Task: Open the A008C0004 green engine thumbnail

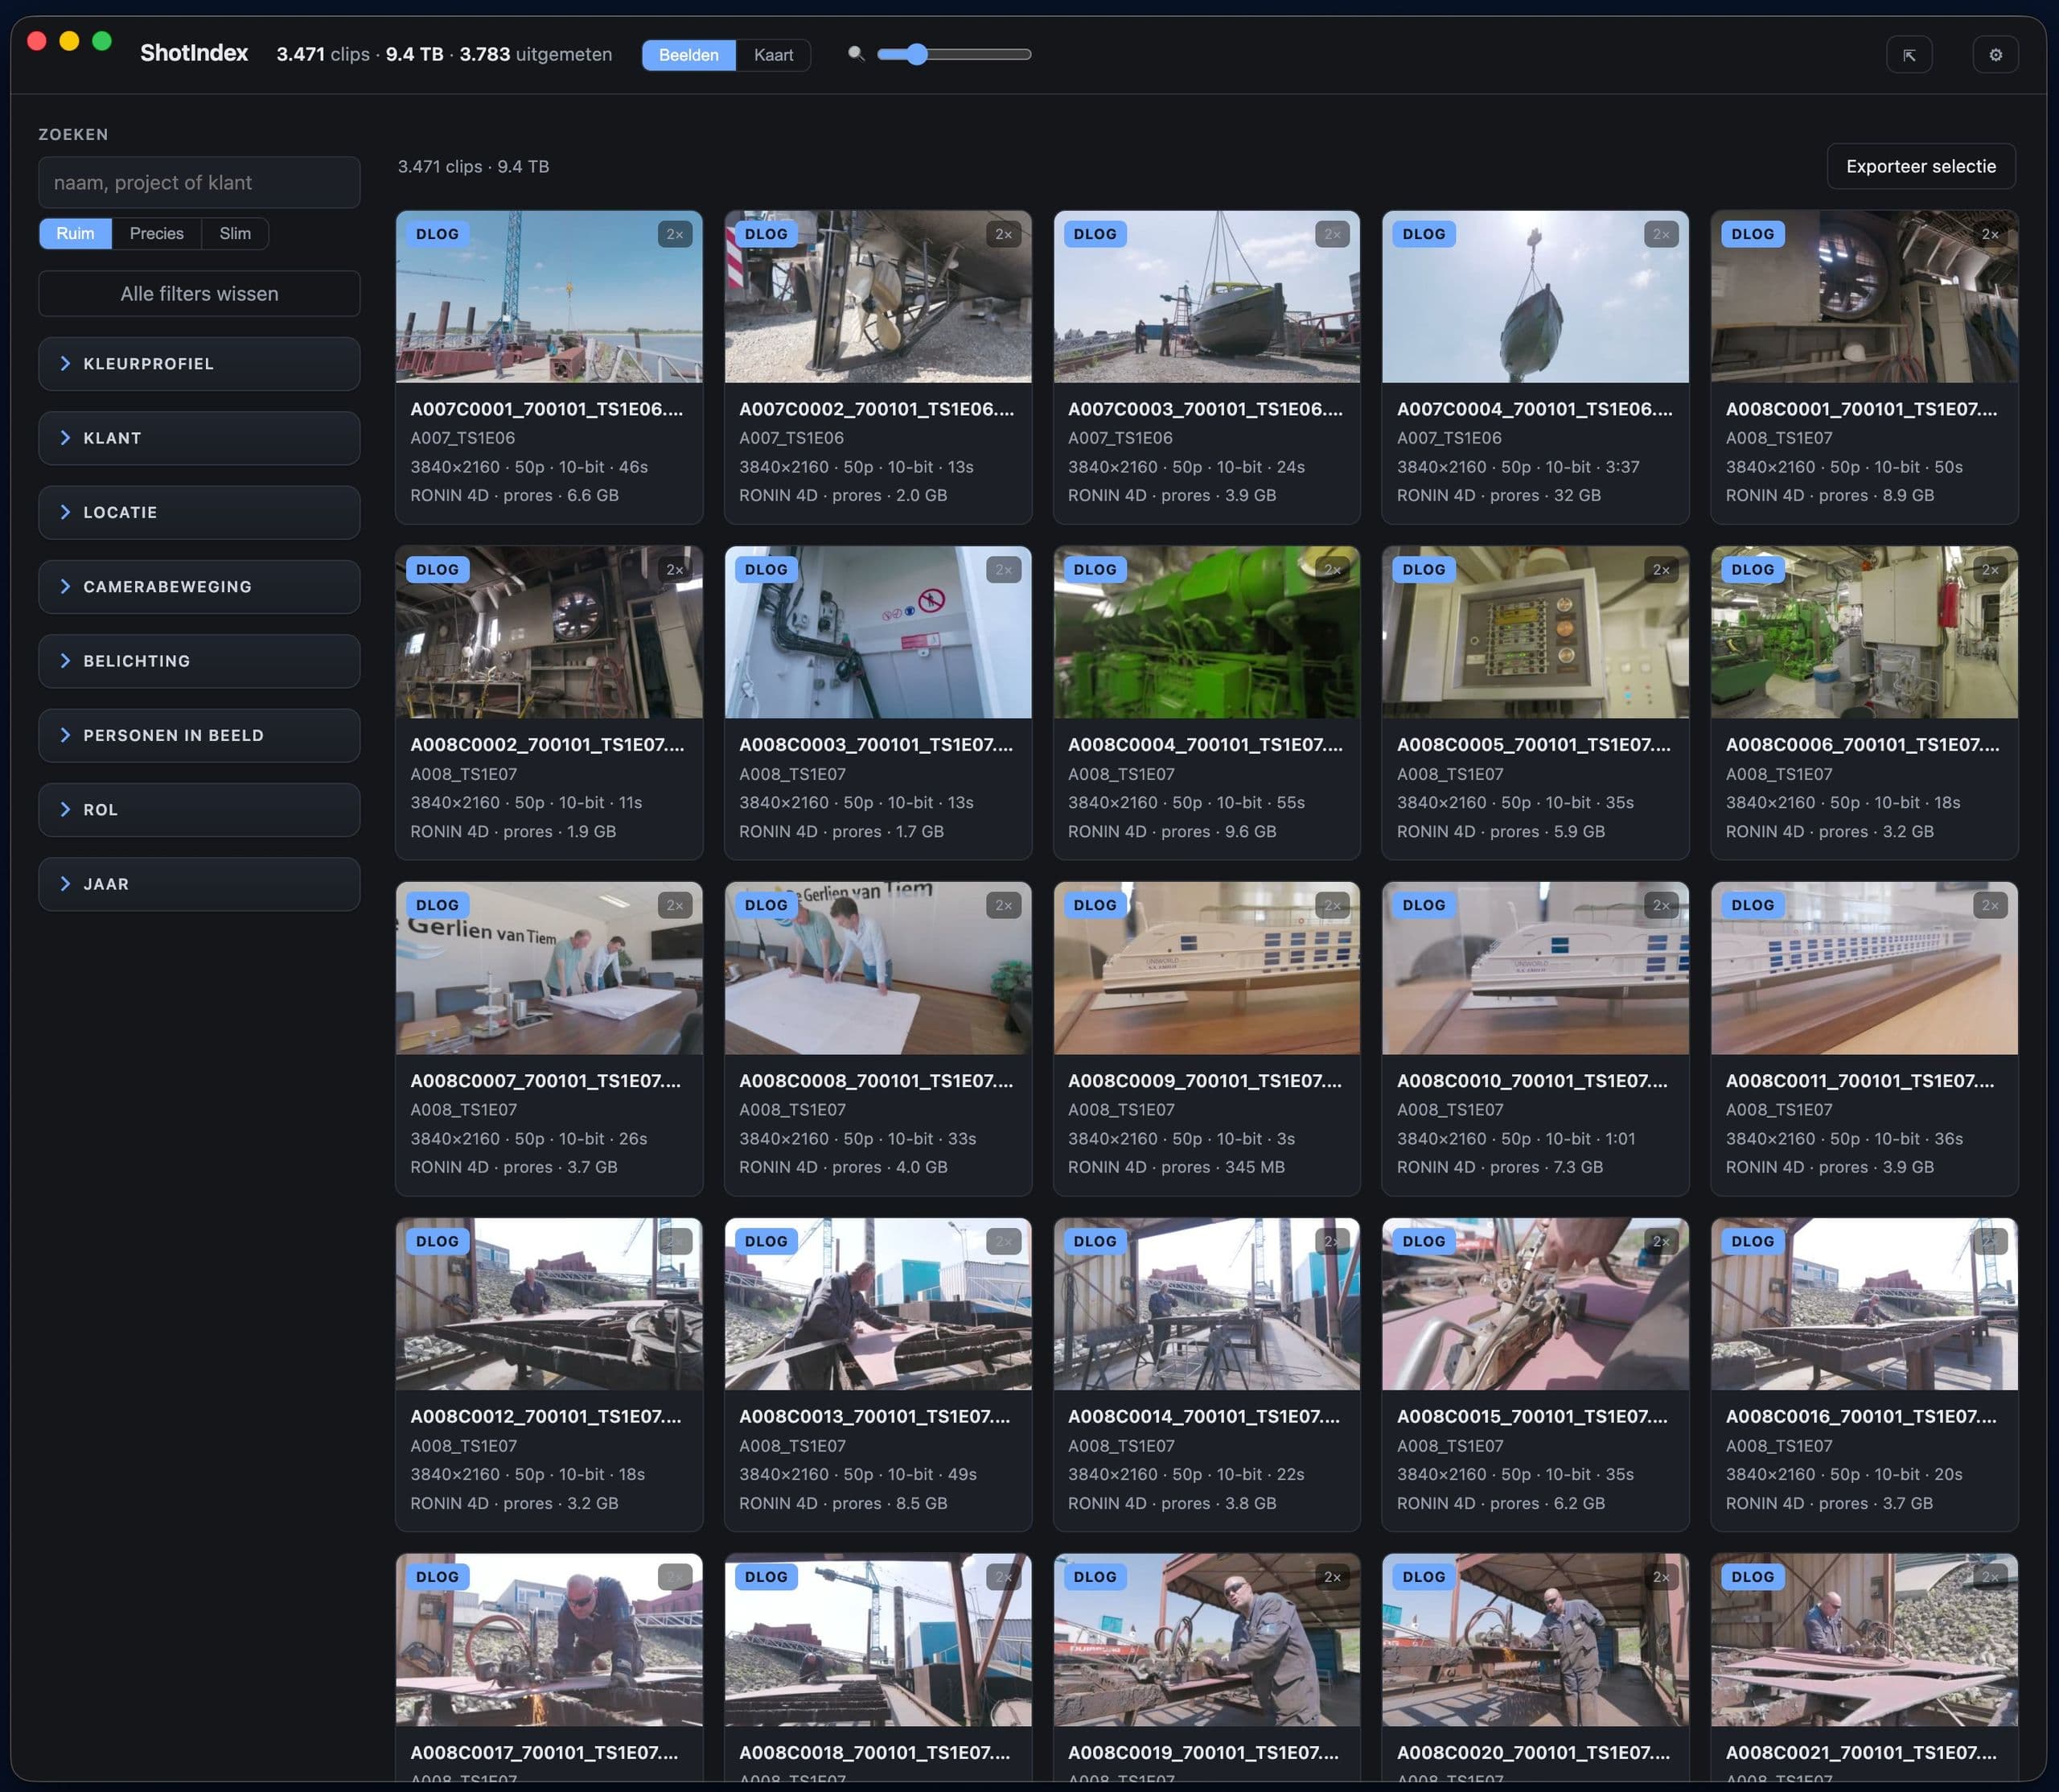Action: [x=1206, y=632]
